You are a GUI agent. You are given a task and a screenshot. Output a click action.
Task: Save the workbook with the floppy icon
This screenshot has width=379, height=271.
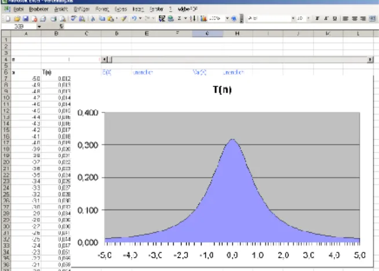click(x=25, y=19)
